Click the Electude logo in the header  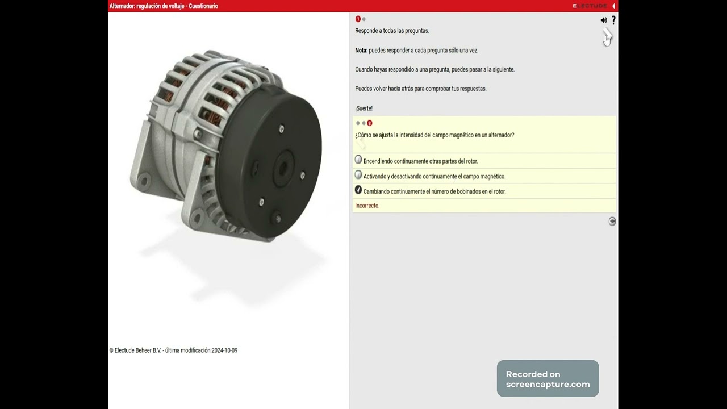590,6
